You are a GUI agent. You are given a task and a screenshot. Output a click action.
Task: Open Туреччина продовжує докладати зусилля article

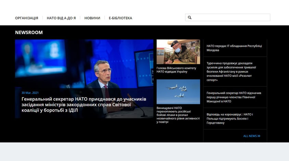(x=231, y=71)
